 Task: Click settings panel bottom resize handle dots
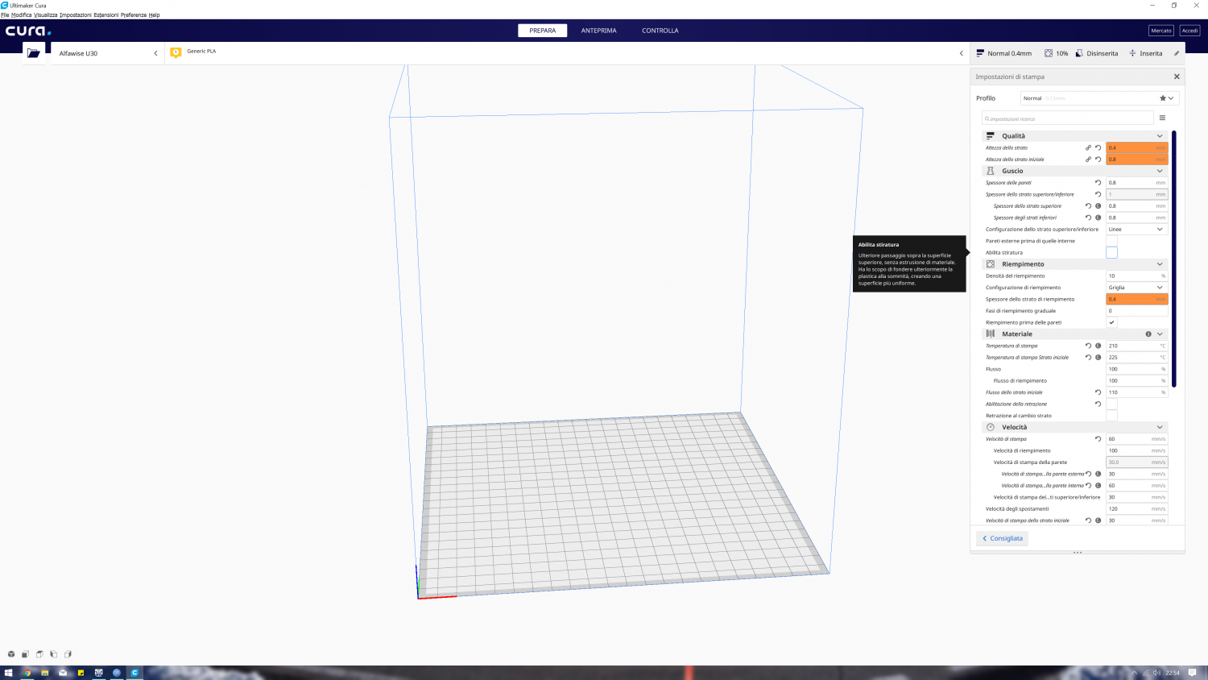(1078, 553)
